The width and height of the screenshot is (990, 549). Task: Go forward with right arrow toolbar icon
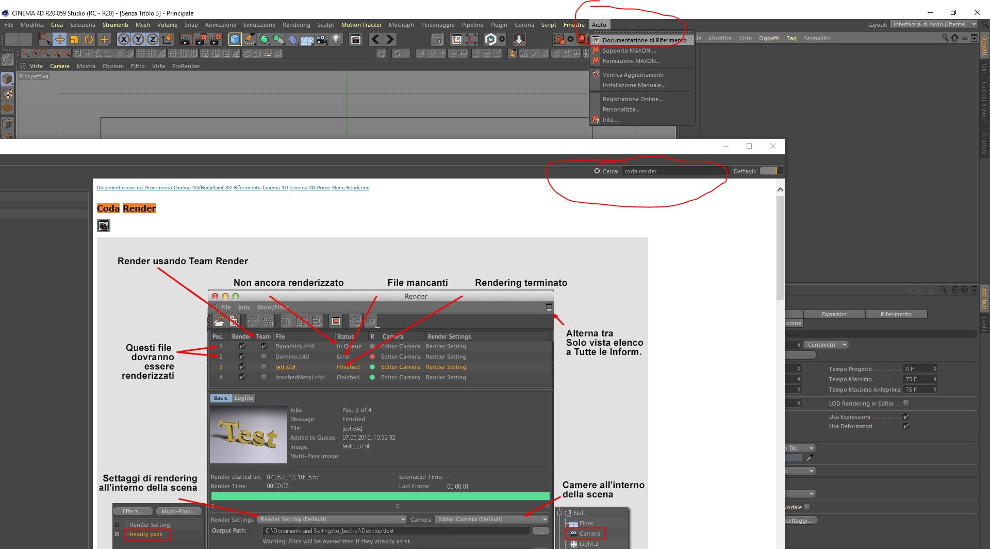[x=390, y=39]
